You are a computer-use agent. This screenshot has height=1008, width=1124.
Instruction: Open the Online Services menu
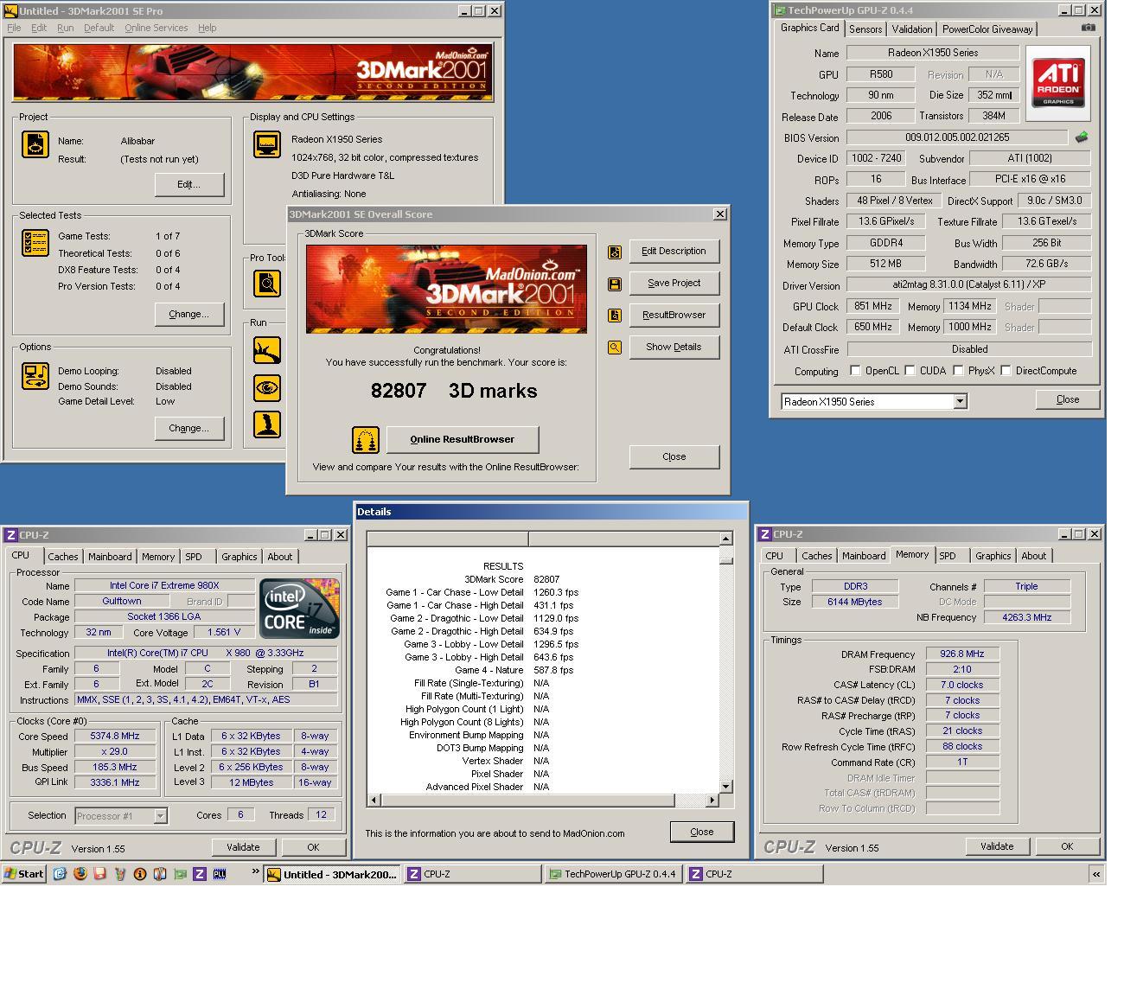point(156,28)
